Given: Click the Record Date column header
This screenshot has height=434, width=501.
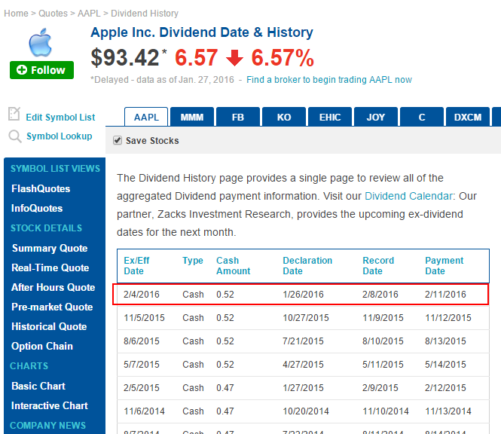Looking at the screenshot, I should click(378, 265).
